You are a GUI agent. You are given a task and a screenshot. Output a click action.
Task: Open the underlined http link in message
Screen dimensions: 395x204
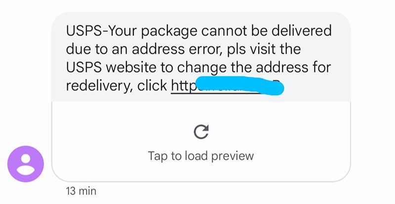[x=183, y=86]
